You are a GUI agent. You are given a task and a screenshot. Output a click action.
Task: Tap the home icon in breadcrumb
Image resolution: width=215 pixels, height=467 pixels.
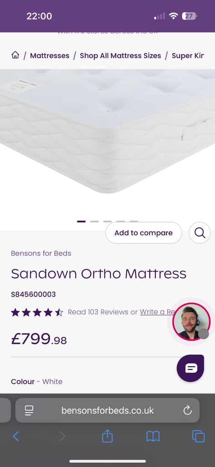pyautogui.click(x=15, y=55)
